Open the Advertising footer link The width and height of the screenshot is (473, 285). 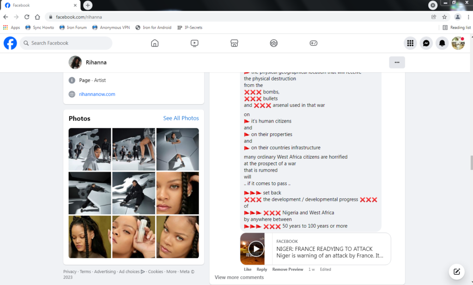pos(105,272)
